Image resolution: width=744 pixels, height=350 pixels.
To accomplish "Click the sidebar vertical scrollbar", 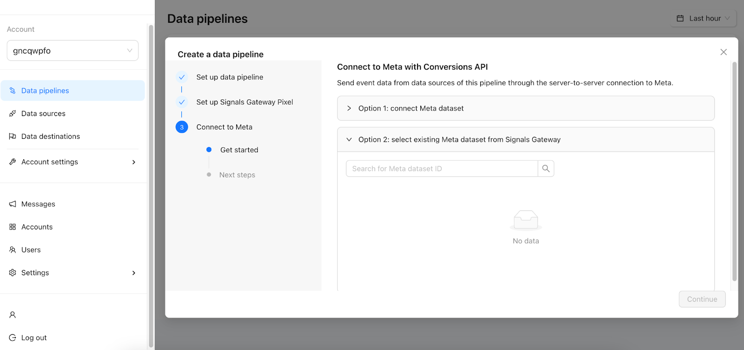I will 151,186.
